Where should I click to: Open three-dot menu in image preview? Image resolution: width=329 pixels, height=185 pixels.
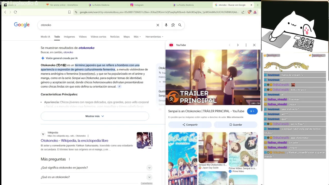(x=246, y=45)
